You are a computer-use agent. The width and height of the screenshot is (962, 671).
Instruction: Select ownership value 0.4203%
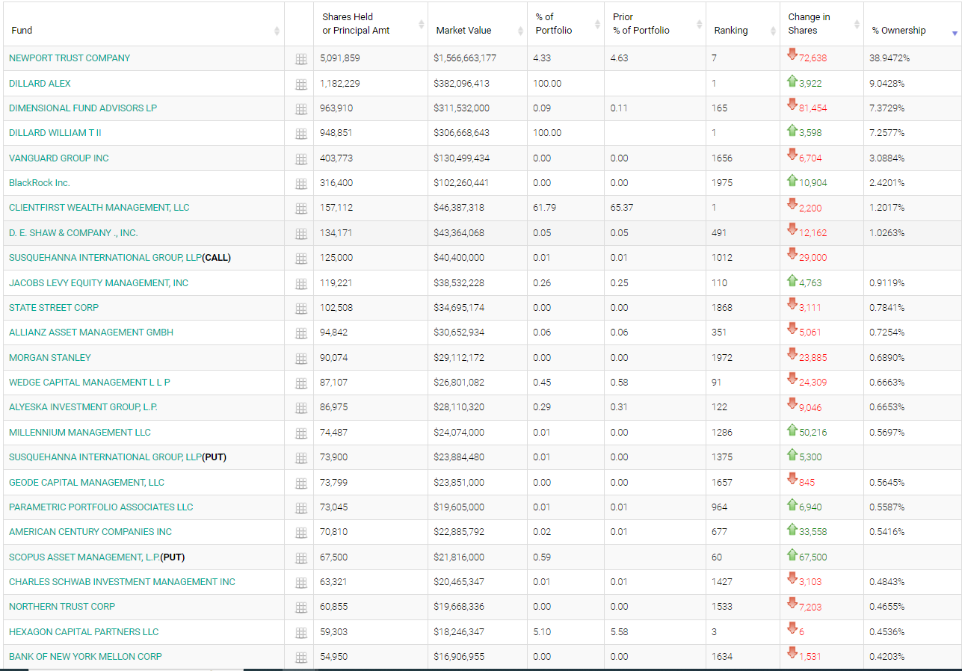tap(887, 656)
